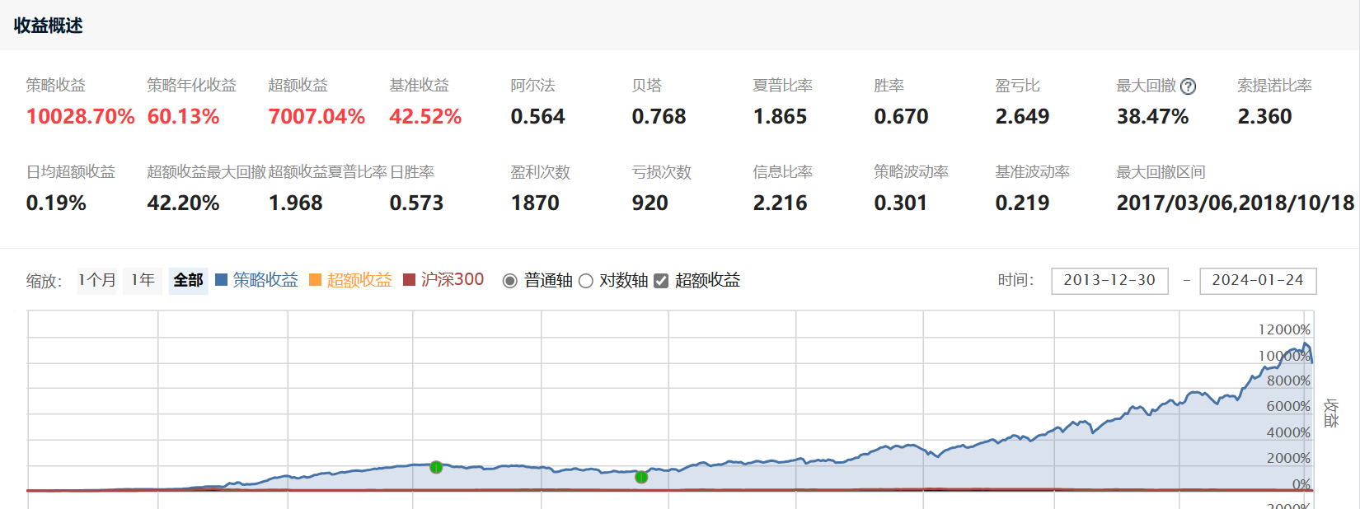1360x509 pixels.
Task: Click the 收益概述 section heading
Action: click(x=49, y=26)
